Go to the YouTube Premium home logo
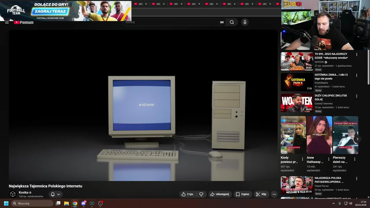Screen dimensions: 370x208 [24, 22]
